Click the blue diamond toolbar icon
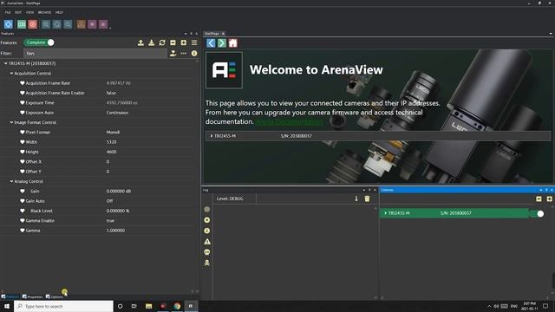The width and height of the screenshot is (555, 312). point(9,24)
